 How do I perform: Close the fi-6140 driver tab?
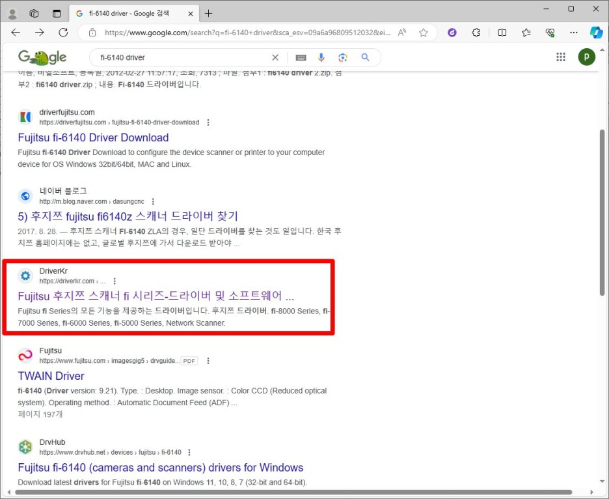click(x=191, y=14)
